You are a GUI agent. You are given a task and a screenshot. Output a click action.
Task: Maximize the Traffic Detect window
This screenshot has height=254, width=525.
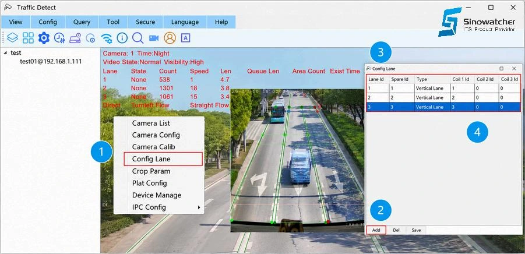pos(491,8)
